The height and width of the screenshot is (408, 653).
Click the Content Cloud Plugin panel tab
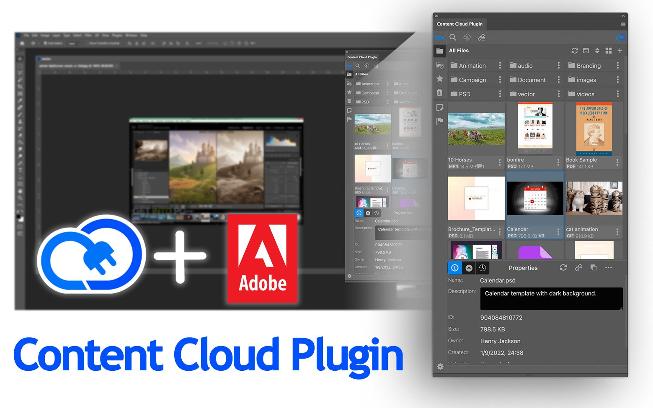[x=459, y=24]
